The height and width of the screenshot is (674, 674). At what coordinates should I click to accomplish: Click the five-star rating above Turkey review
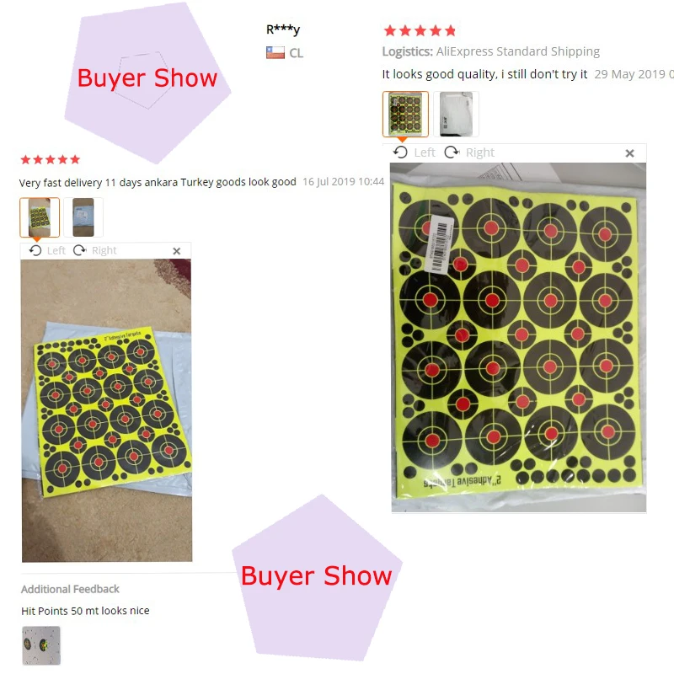(51, 160)
